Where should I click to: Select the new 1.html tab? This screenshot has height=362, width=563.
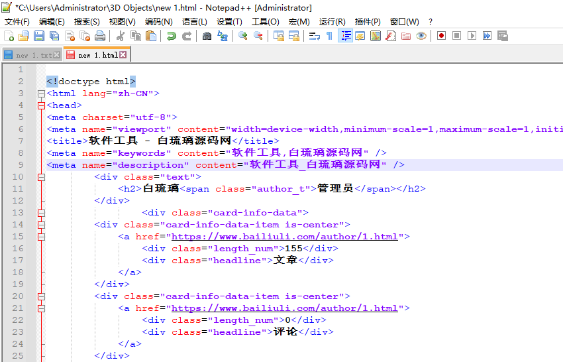97,54
